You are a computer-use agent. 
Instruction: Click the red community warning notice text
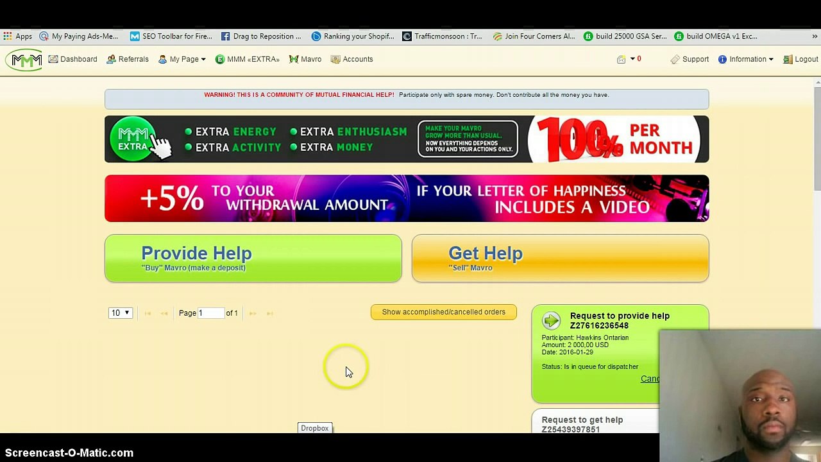click(299, 95)
